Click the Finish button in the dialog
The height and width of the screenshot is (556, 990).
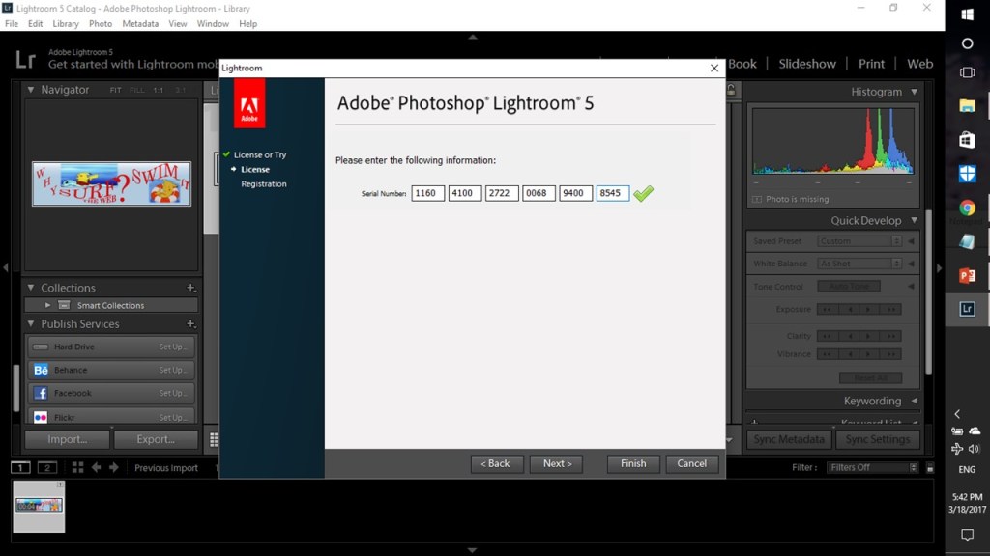(633, 463)
